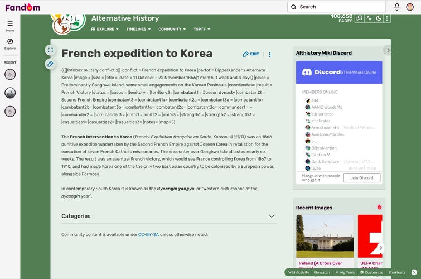421x279 pixels.
Task: Open the wiki header more options dots
Action: click(386, 18)
